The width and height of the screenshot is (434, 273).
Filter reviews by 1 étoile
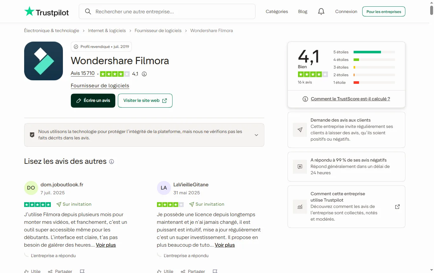tap(364, 83)
